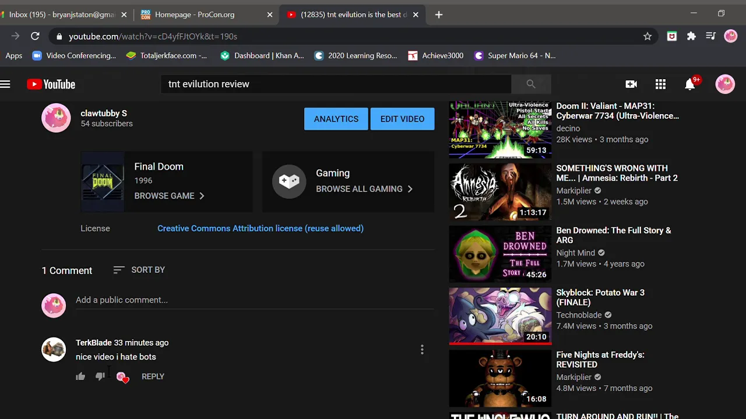
Task: Open the Totaljerkface.com bookmark
Action: tap(167, 56)
